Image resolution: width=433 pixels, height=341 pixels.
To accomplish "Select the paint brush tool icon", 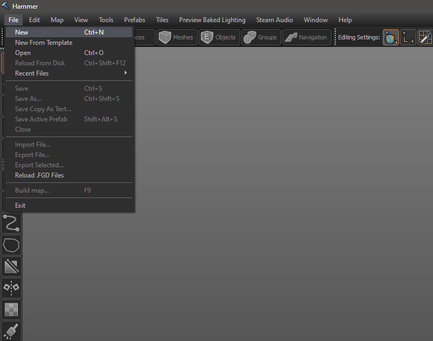I will pos(11,331).
